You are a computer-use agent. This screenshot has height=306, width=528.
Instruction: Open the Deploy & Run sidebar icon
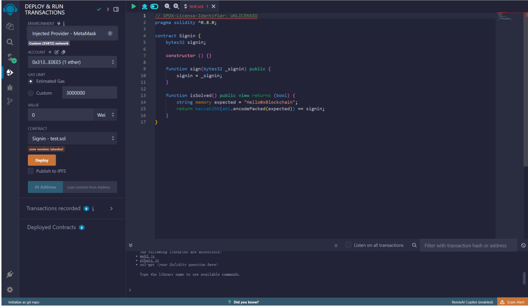click(x=10, y=73)
